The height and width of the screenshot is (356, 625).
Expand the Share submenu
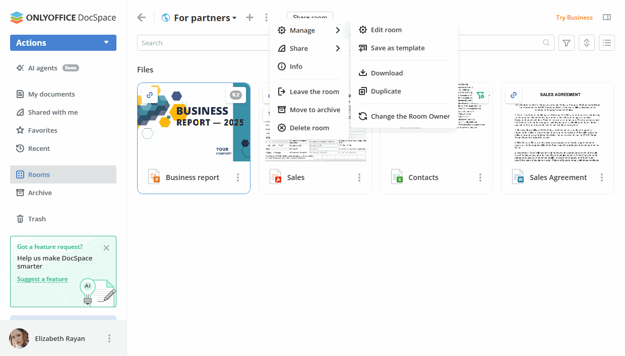click(x=309, y=48)
